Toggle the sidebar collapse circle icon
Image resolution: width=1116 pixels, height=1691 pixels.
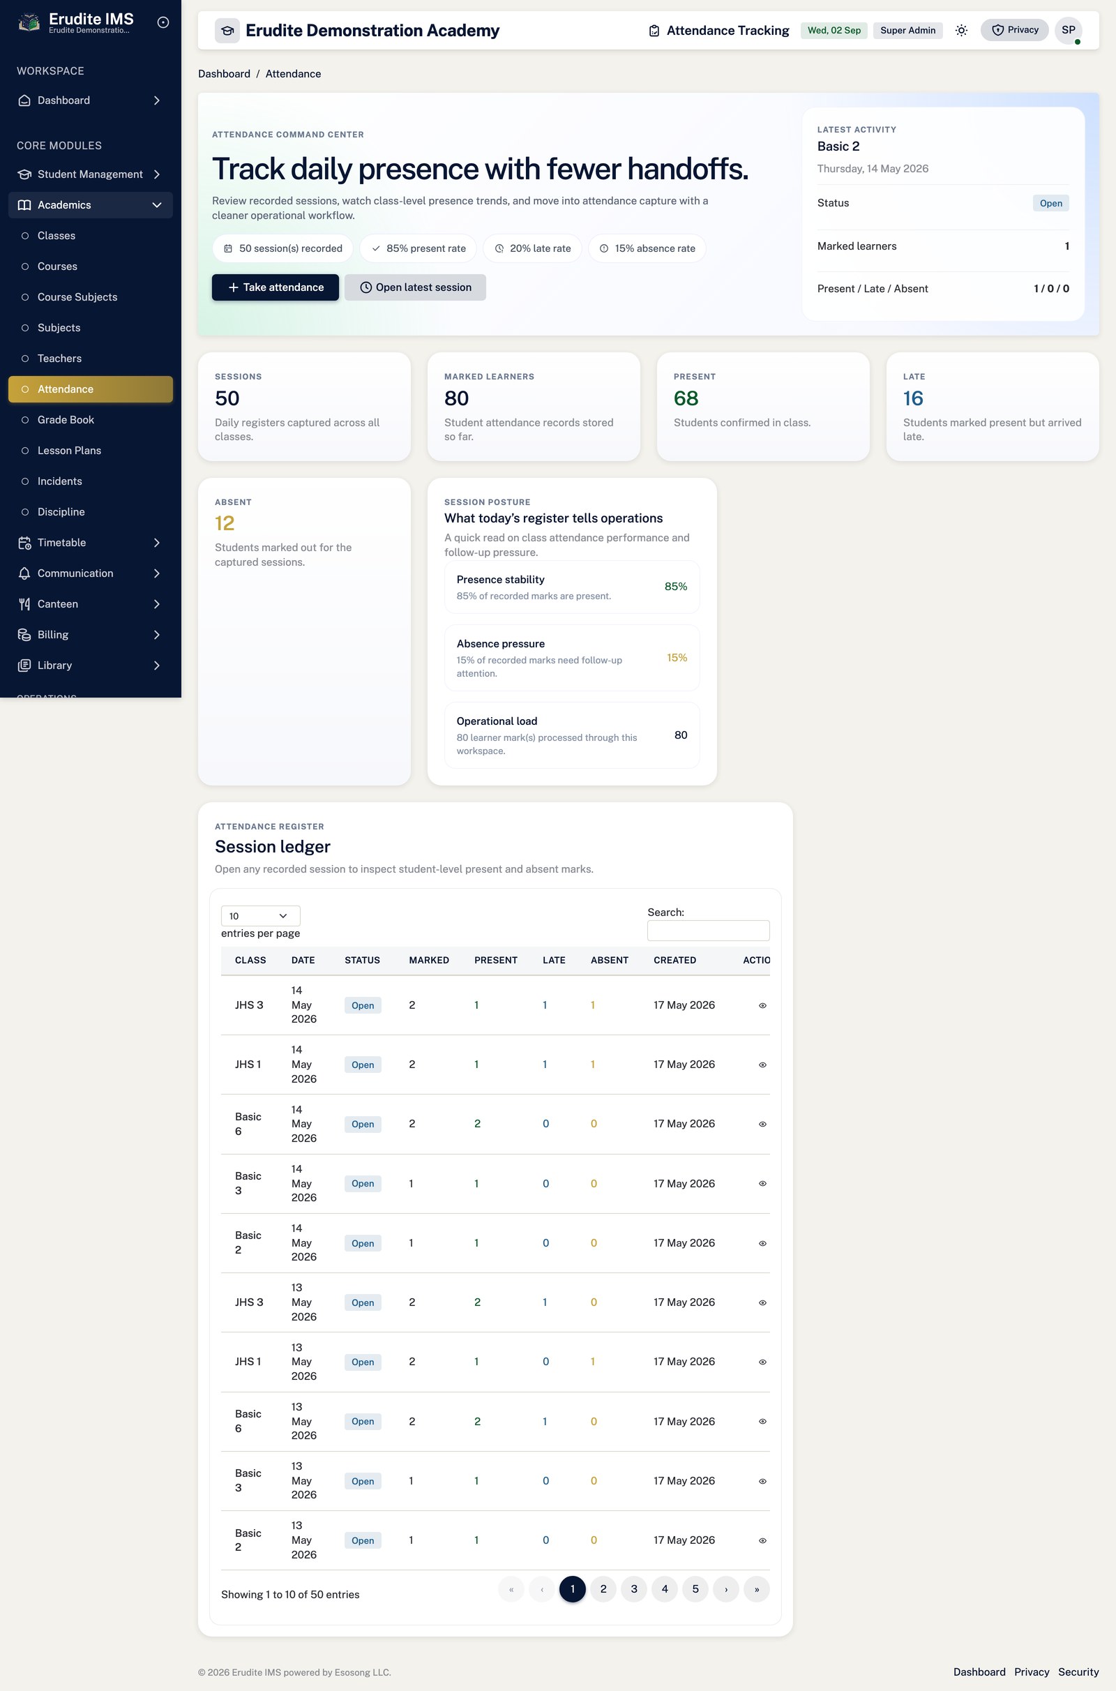pyautogui.click(x=163, y=23)
